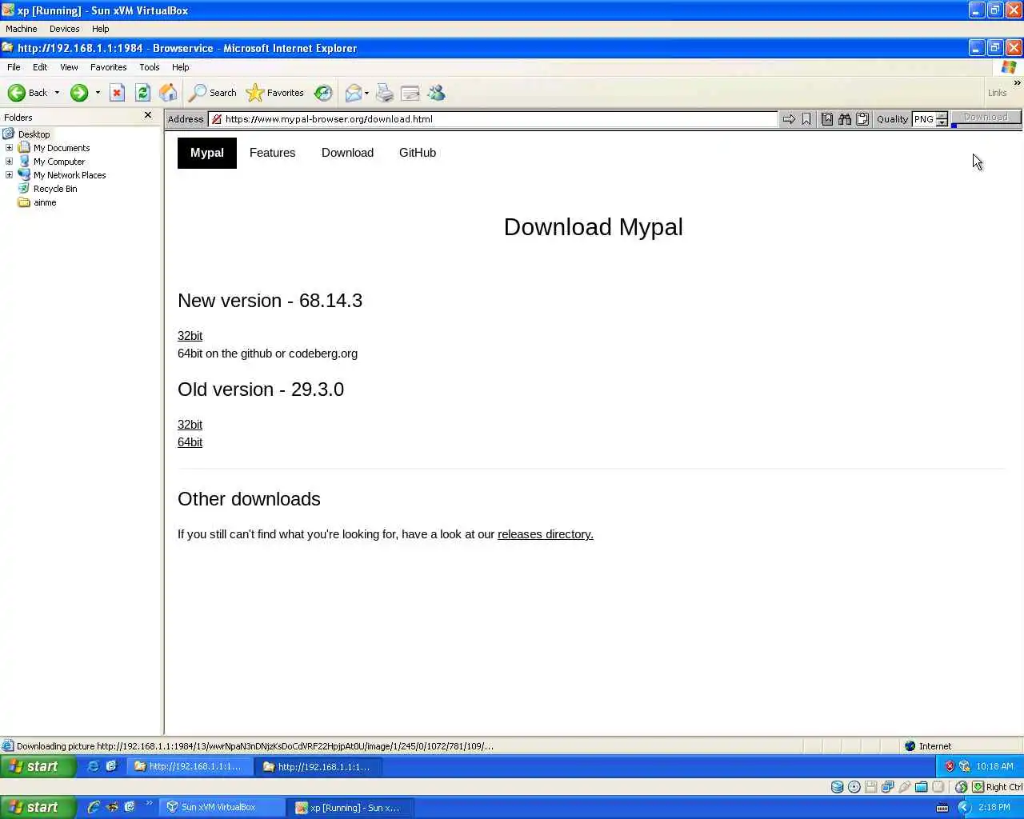The width and height of the screenshot is (1024, 819).
Task: Click the Home toolbar icon
Action: click(x=168, y=93)
